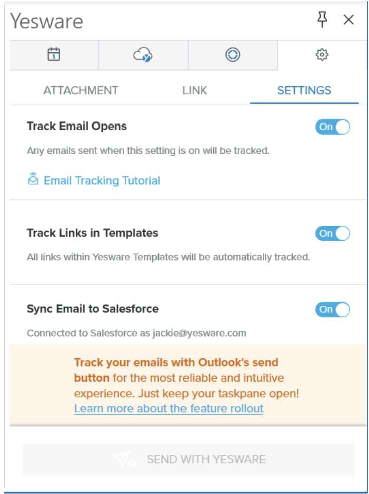The height and width of the screenshot is (494, 369).
Task: Follow the Learn more about the feature rollout link
Action: point(168,408)
